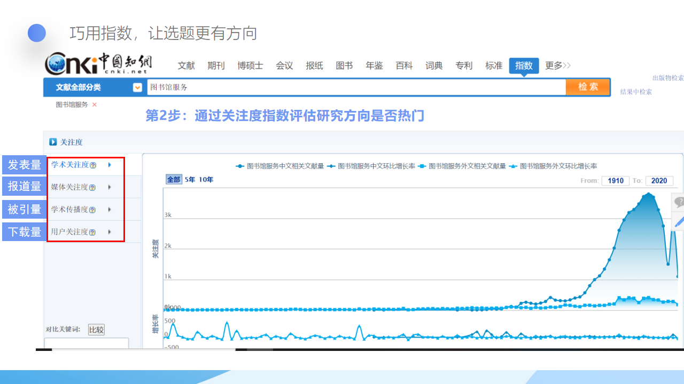Click the pencil edit side icon

pos(679,221)
